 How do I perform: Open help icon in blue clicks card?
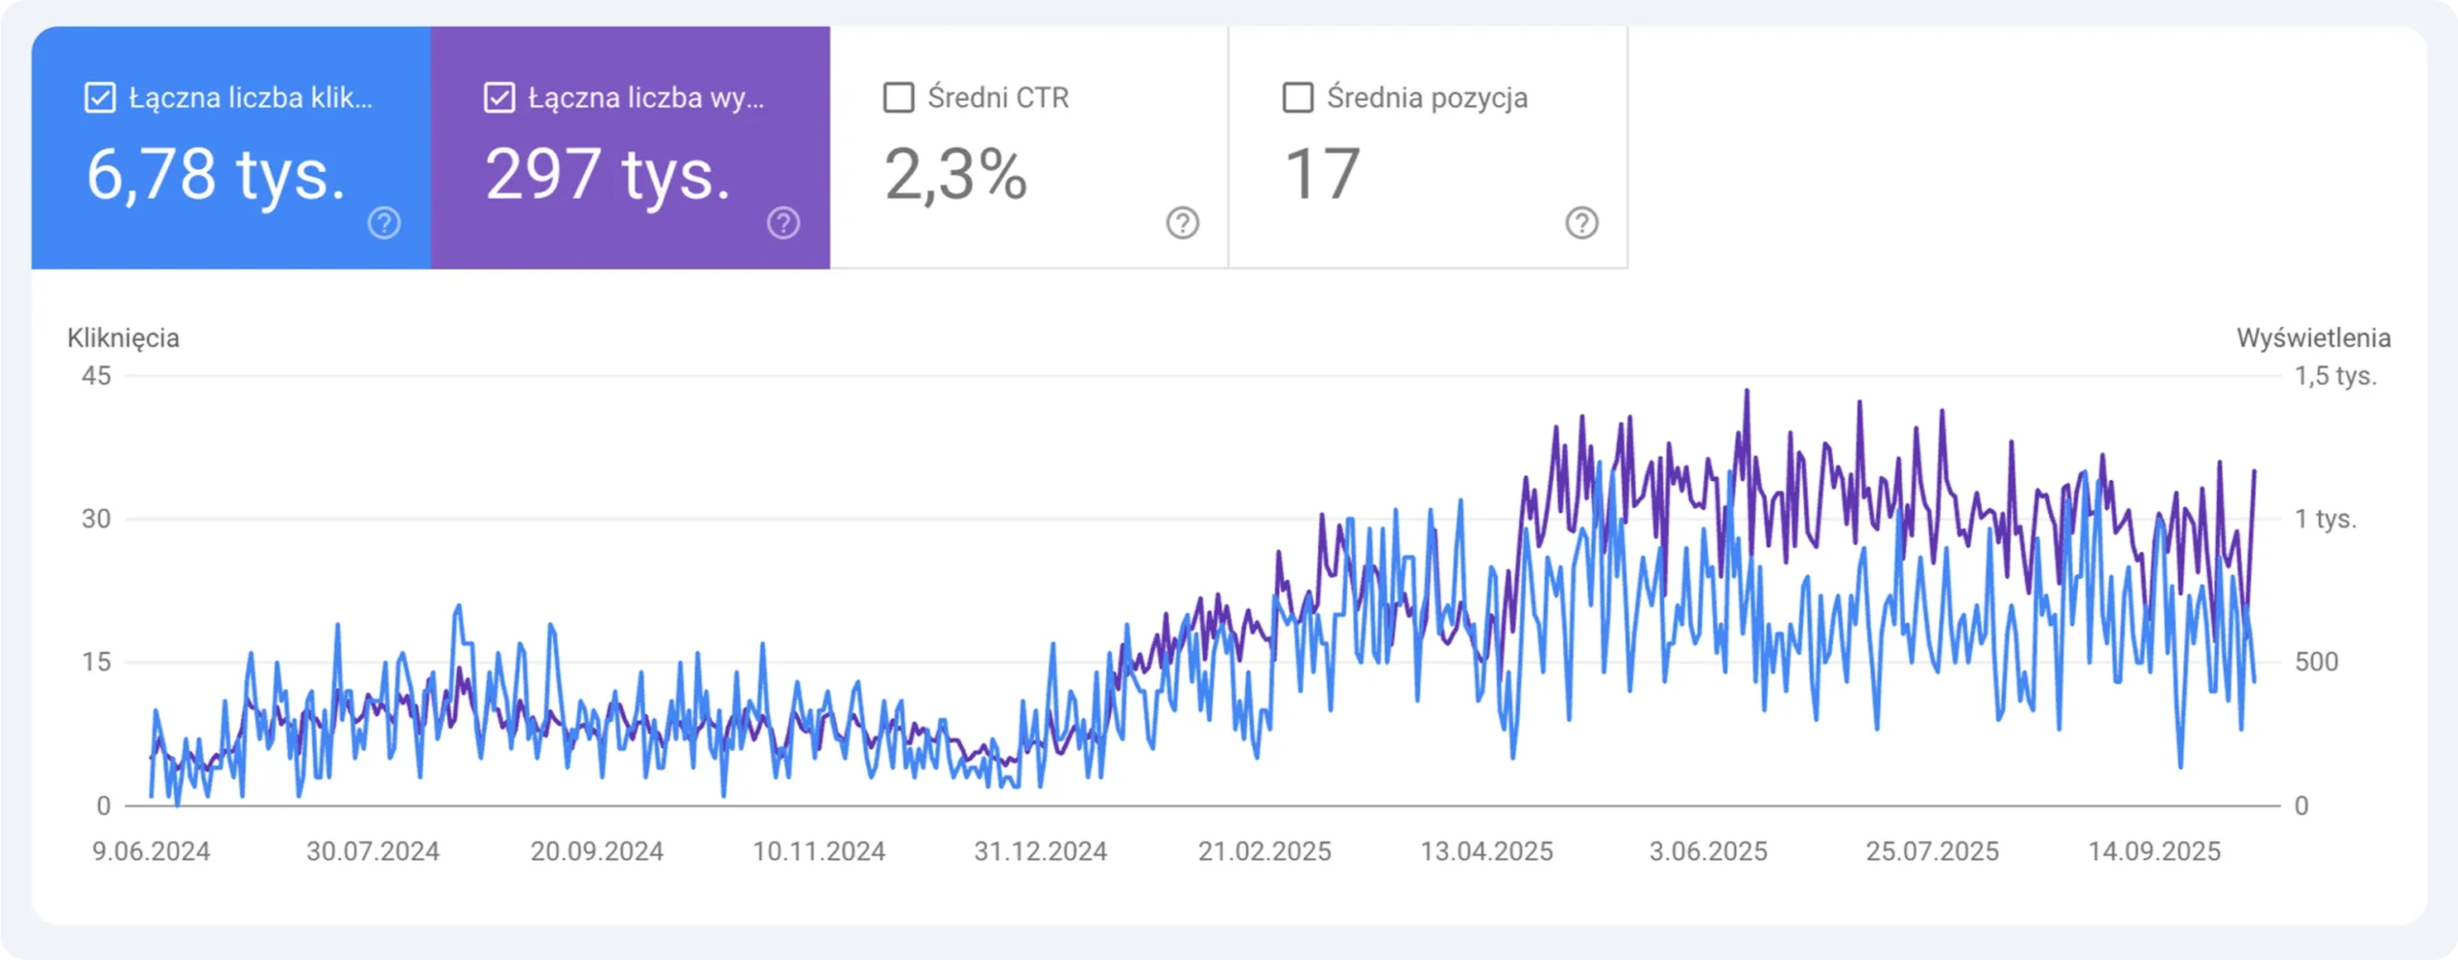(384, 223)
